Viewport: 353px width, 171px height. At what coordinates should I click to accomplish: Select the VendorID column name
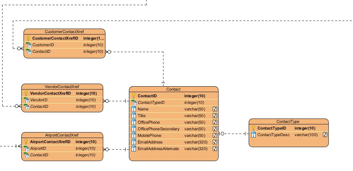(x=39, y=100)
